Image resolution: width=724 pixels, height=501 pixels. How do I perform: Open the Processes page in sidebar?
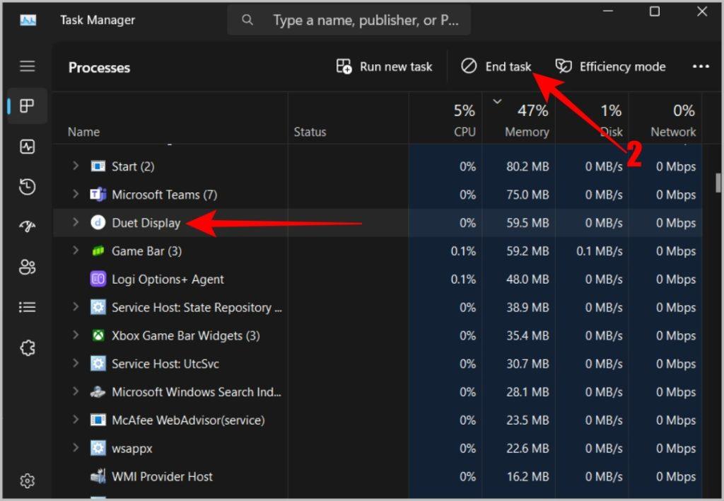click(28, 106)
